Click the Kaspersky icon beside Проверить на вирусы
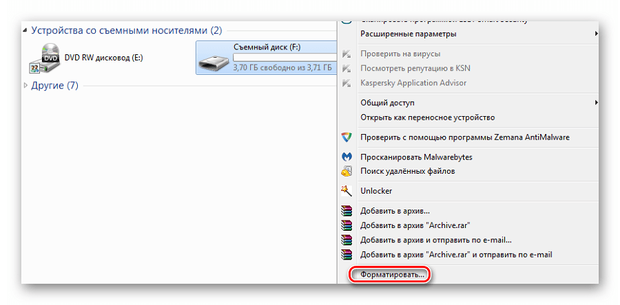This screenshot has width=620, height=305. (x=347, y=54)
